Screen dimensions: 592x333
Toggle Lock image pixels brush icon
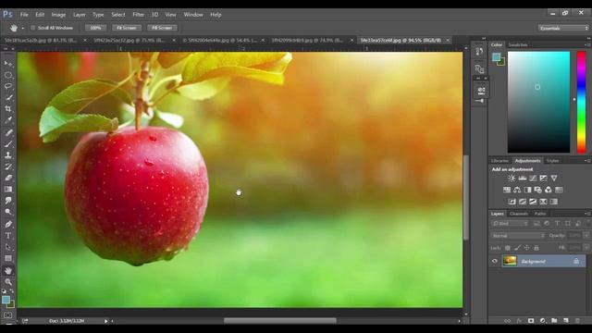pyautogui.click(x=517, y=248)
